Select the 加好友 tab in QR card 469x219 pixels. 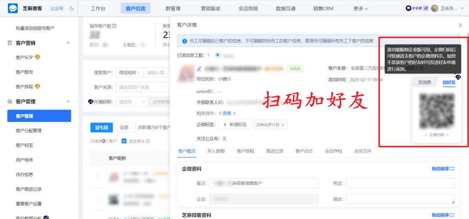(x=449, y=82)
